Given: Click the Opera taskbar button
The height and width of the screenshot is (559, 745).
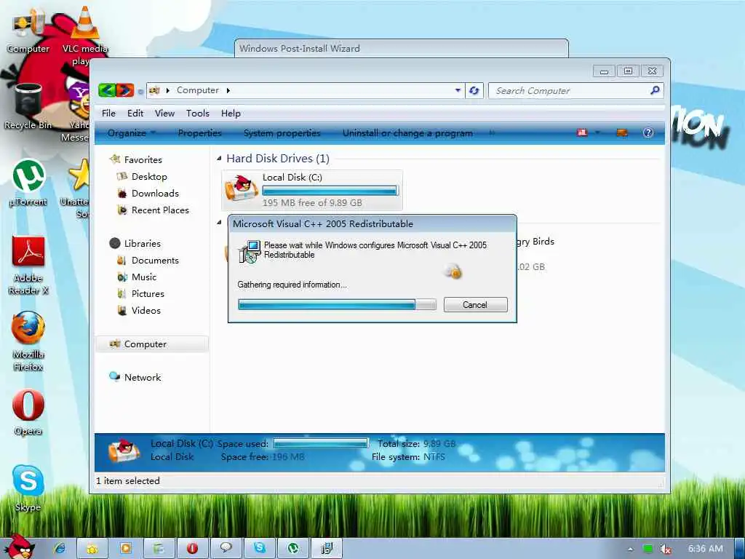Looking at the screenshot, I should [x=192, y=548].
